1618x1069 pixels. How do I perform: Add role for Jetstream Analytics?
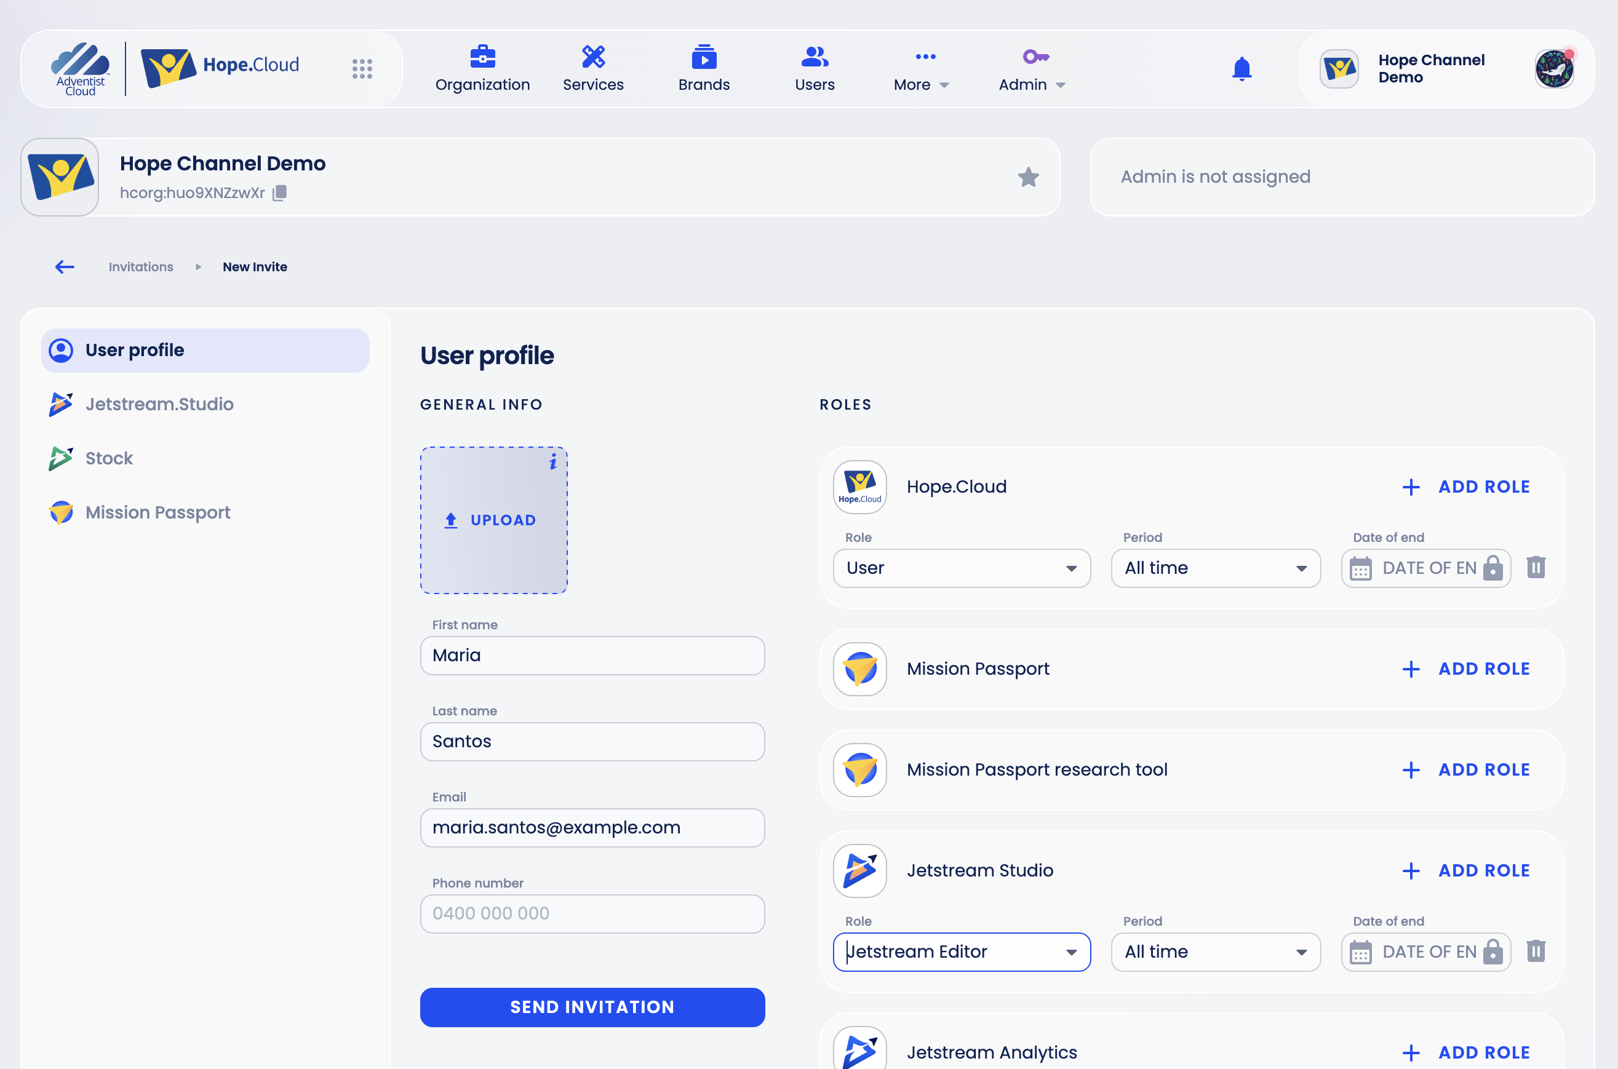tap(1465, 1052)
